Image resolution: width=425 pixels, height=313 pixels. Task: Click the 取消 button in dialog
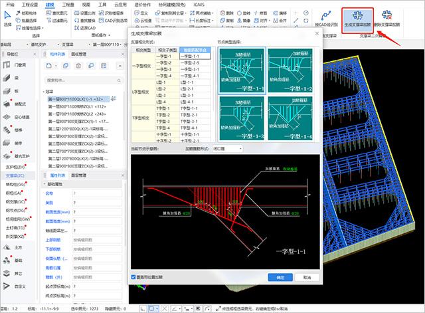tap(306, 277)
